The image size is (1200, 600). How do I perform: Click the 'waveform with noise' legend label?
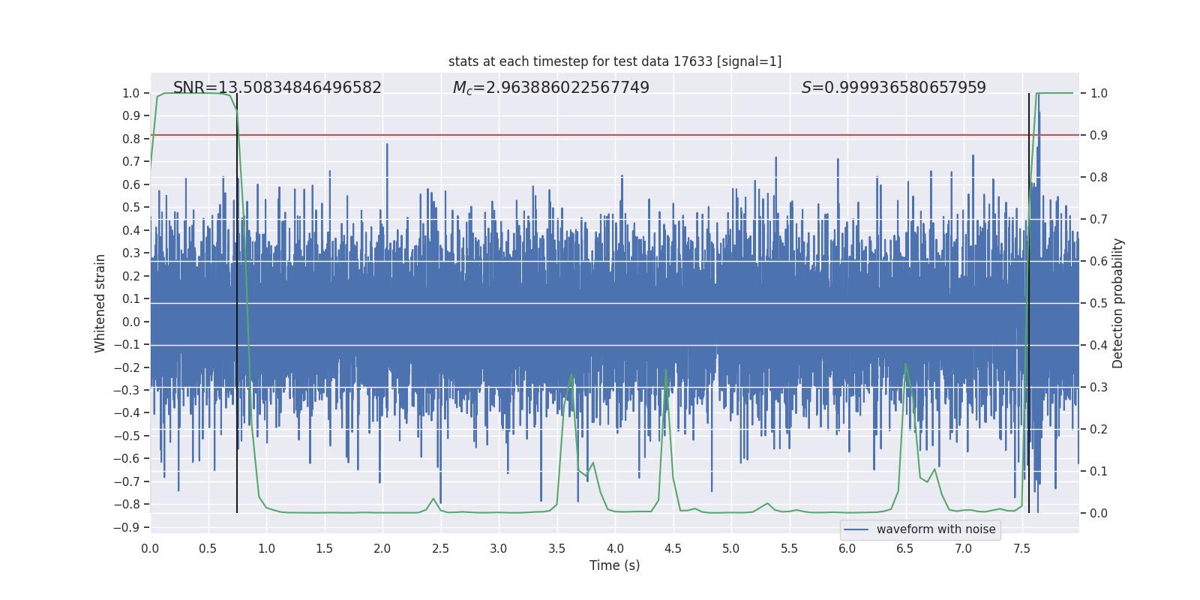click(935, 529)
